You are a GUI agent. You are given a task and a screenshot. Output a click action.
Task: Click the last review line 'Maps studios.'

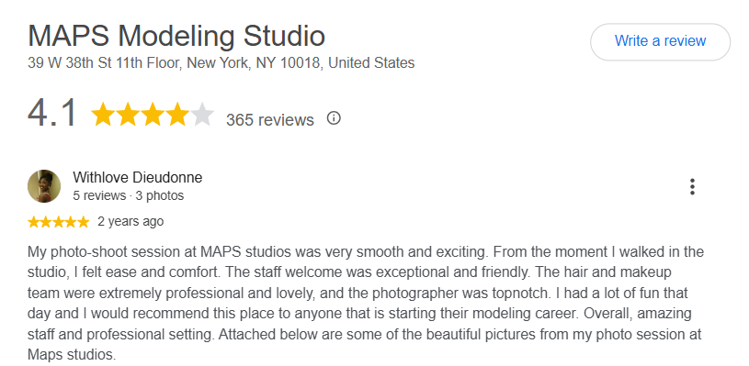pos(72,355)
